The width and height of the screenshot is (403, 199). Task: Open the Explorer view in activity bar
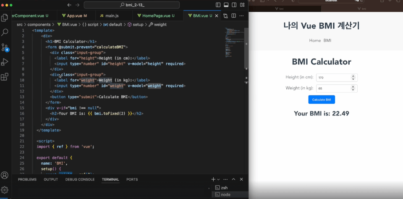(x=5, y=18)
